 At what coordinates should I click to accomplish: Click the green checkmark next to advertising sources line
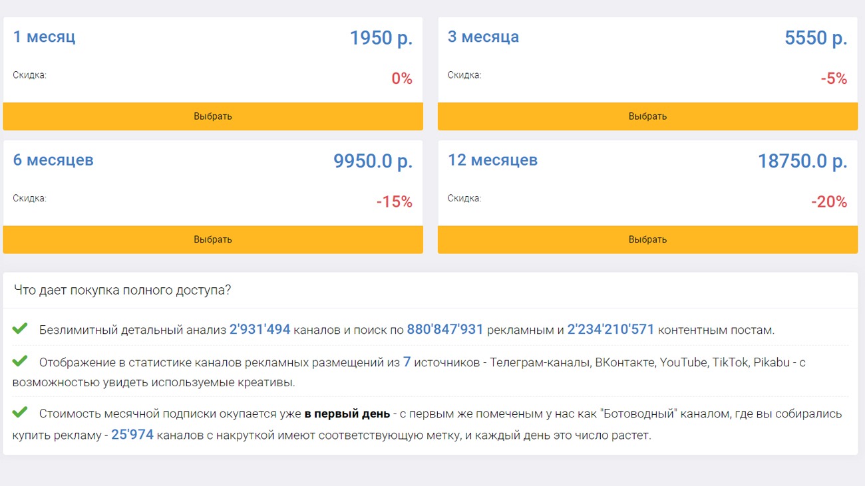(x=20, y=361)
